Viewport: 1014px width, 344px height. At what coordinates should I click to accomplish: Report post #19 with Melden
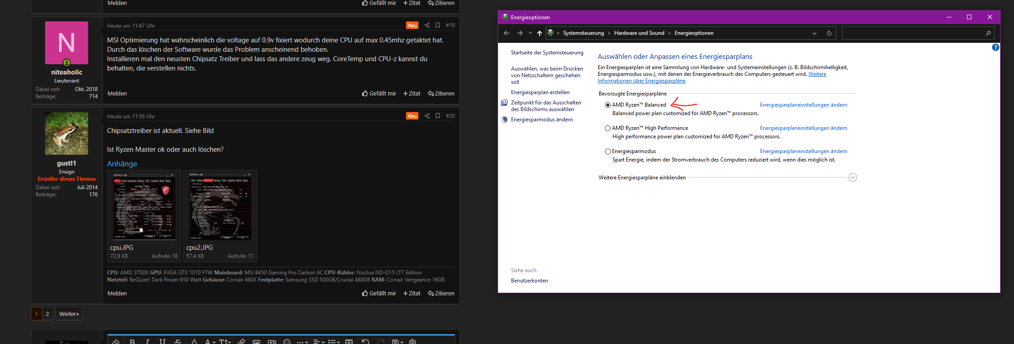117,93
